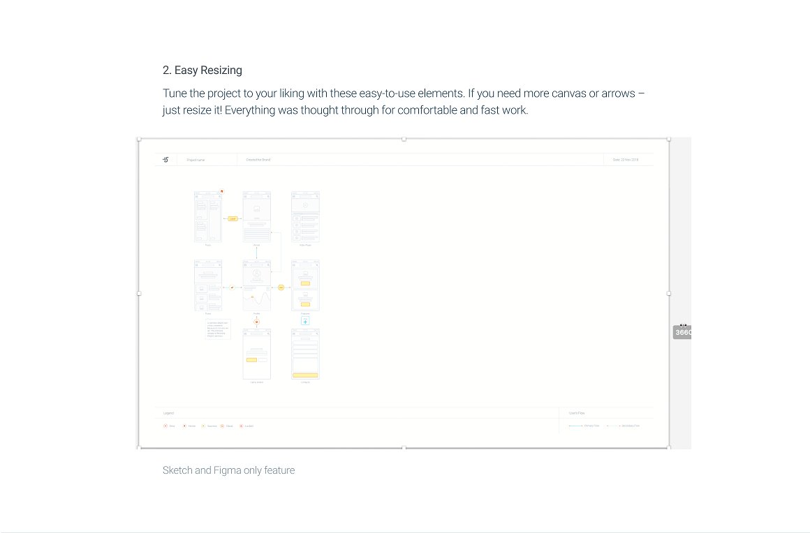
Task: Click the right-middle resize handle of the artboard
Action: pos(669,294)
